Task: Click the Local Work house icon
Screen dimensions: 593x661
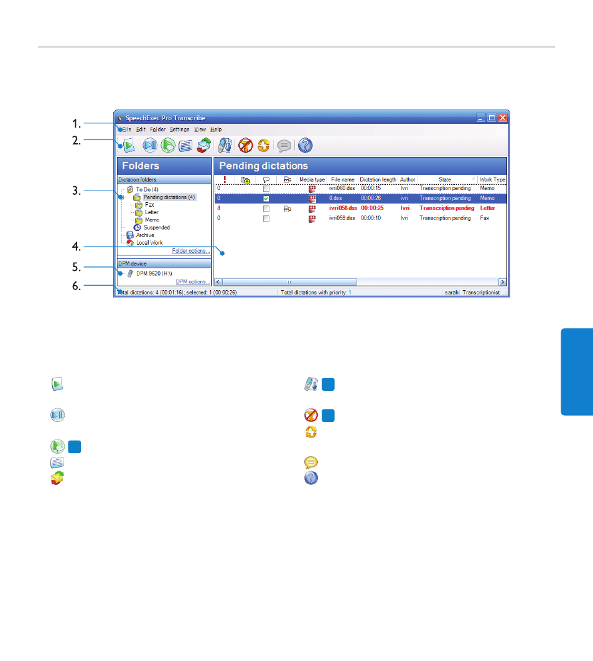Action: click(130, 243)
